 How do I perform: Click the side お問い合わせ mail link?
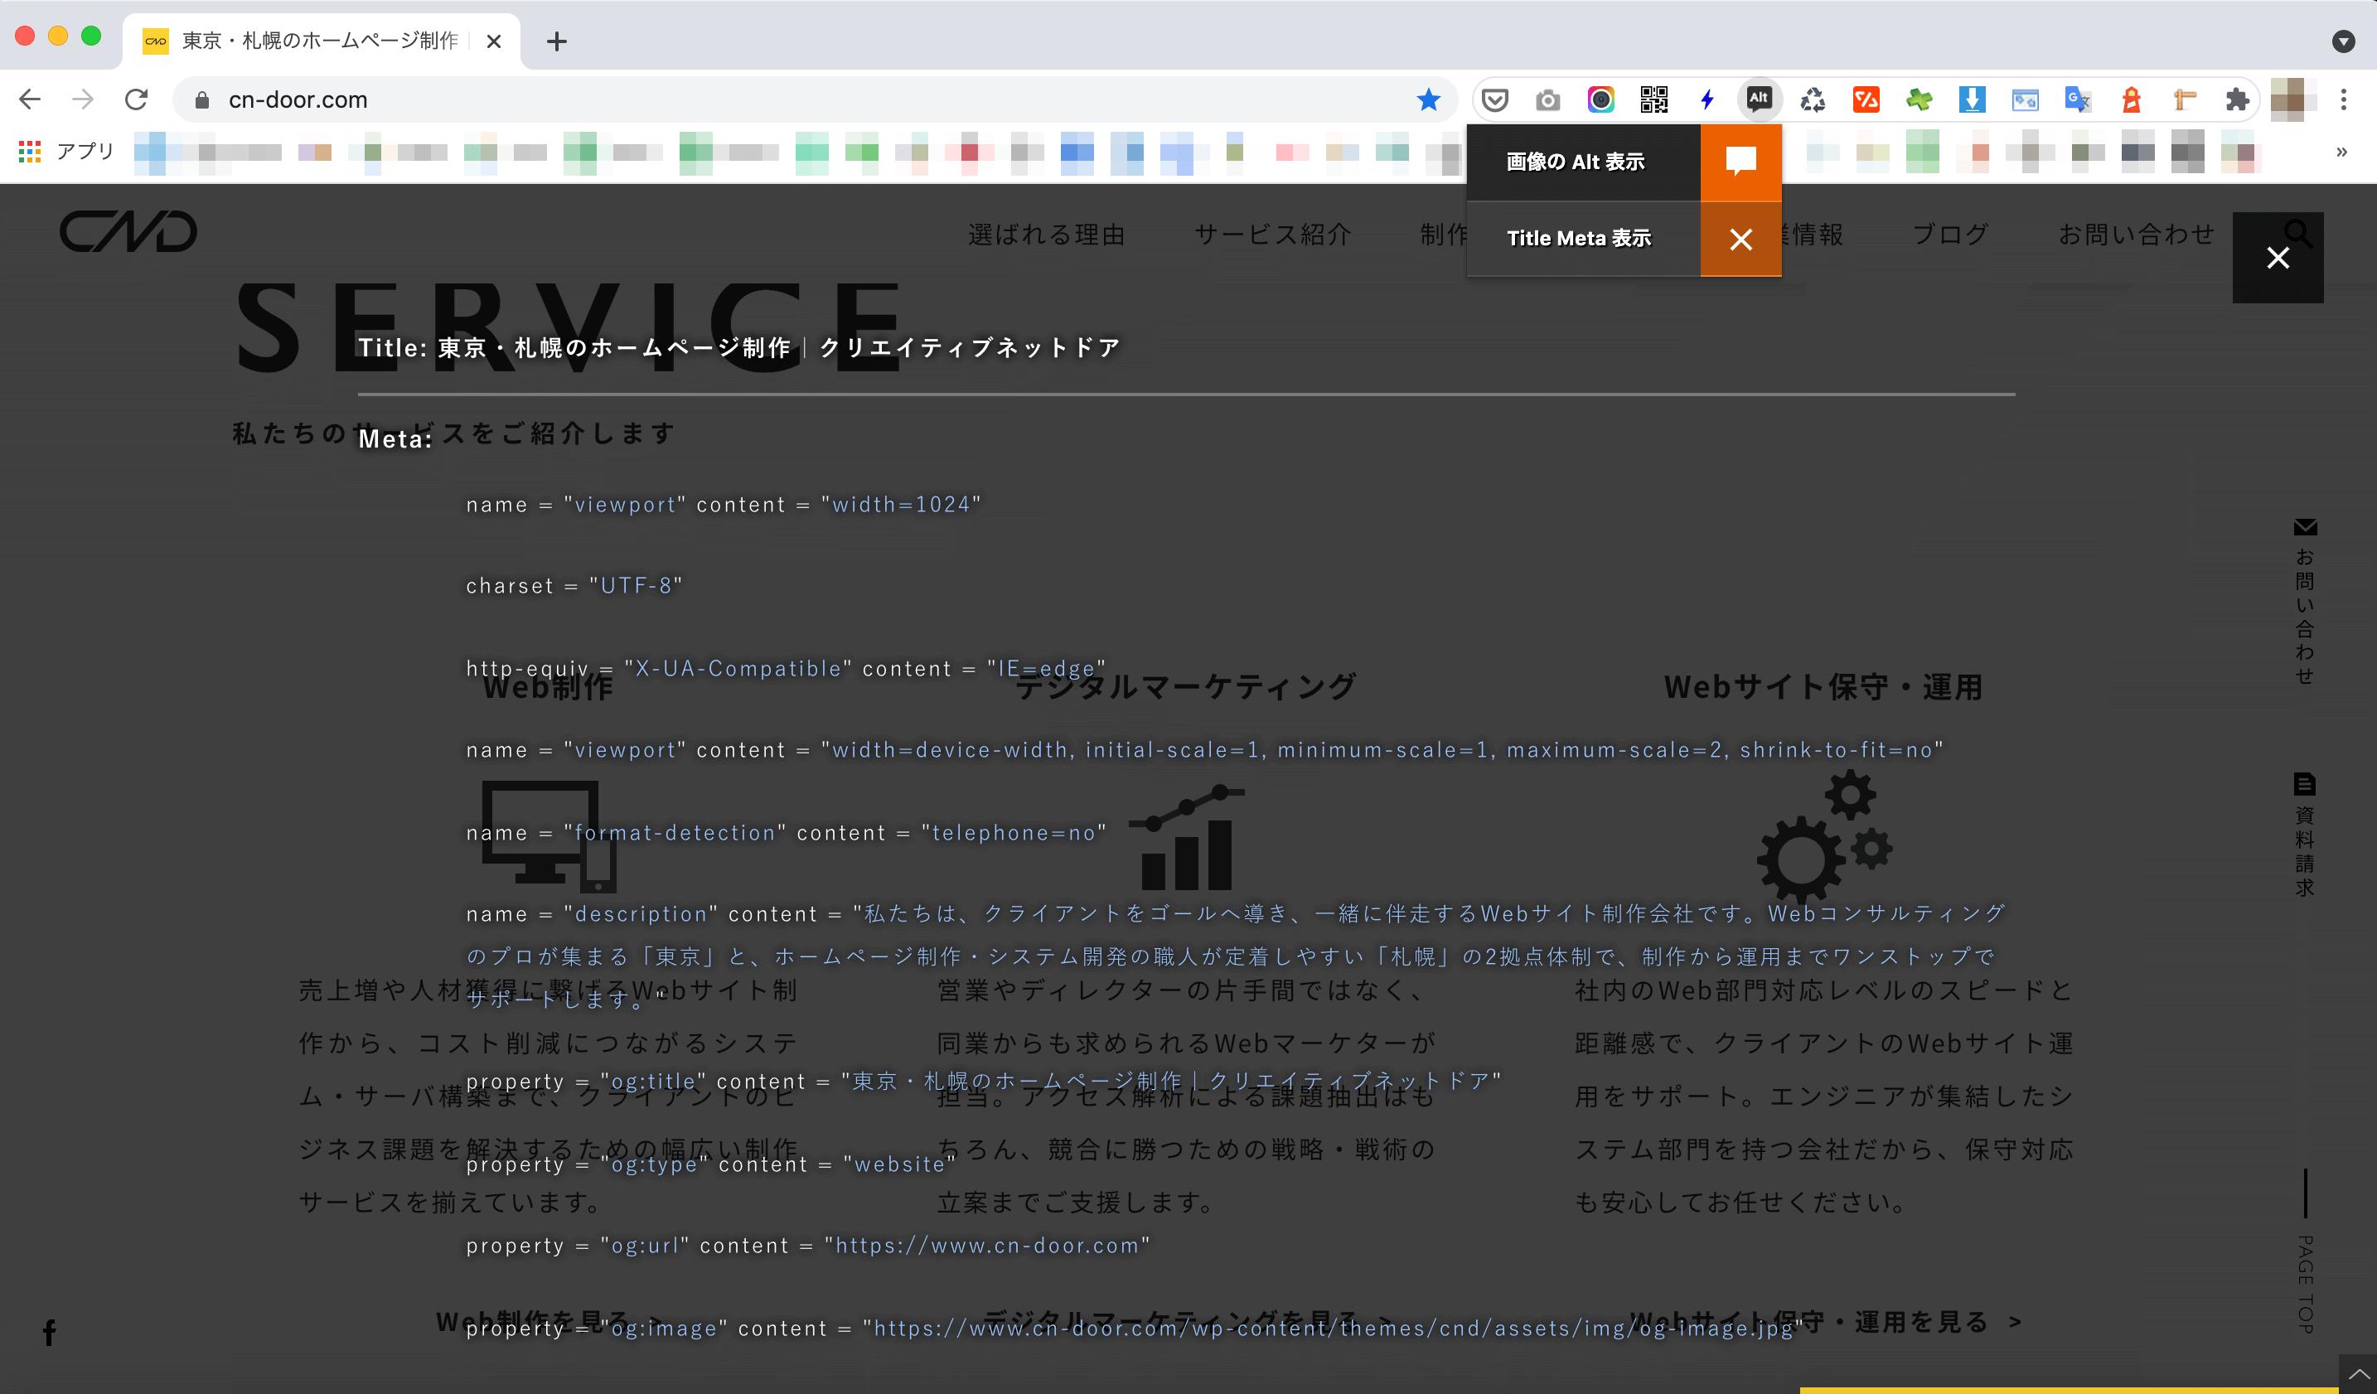tap(2304, 601)
